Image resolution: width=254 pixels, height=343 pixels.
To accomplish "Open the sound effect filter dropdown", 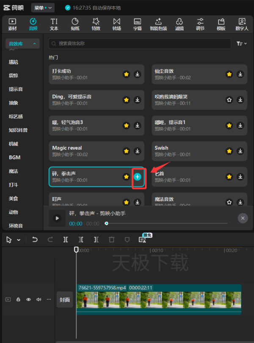I will point(242,44).
